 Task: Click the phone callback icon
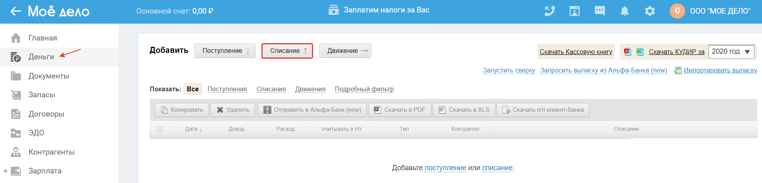550,11
